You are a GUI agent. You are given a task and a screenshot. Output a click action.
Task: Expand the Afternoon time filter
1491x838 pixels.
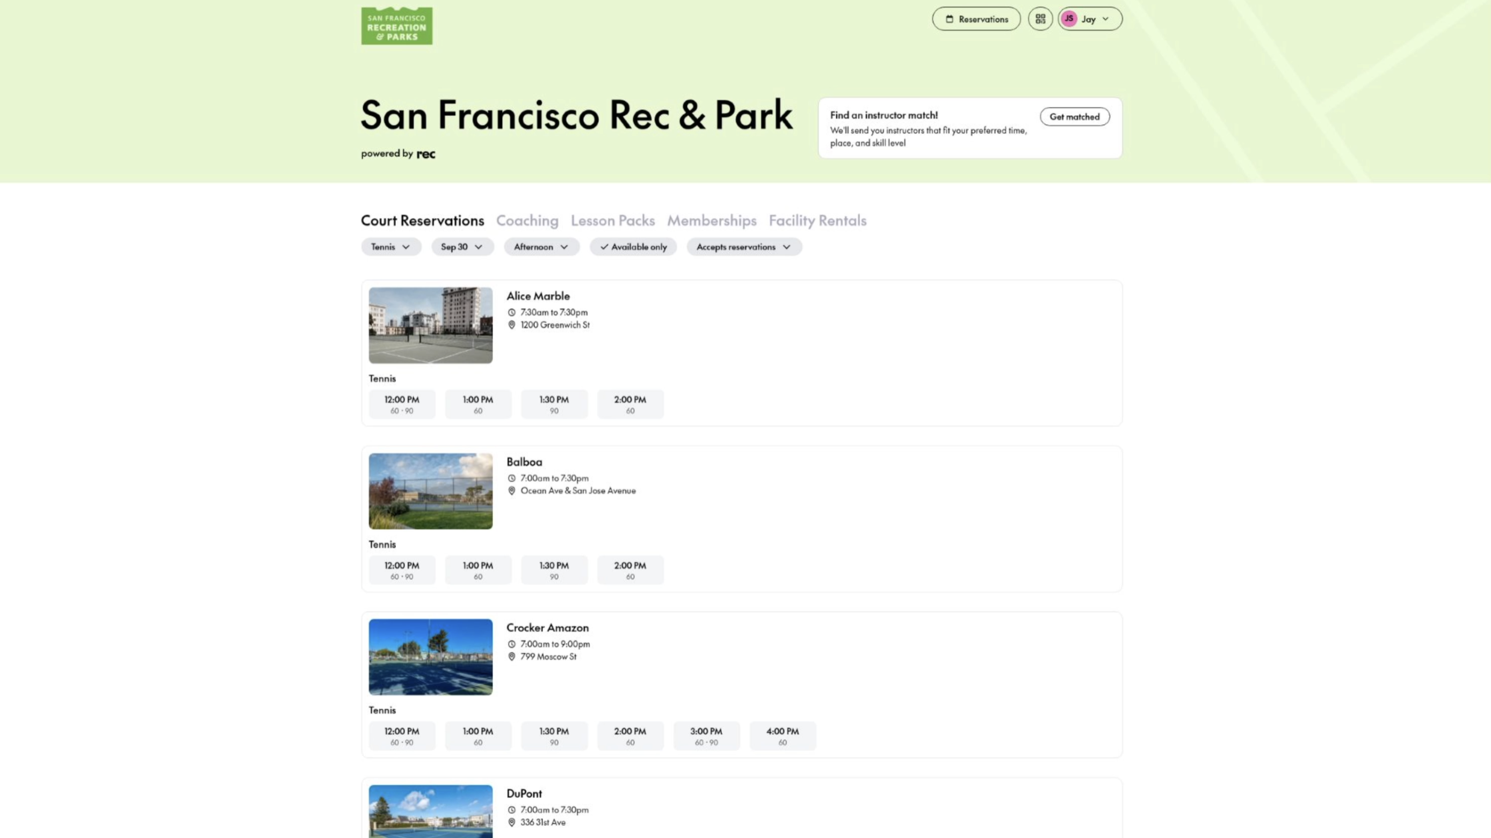click(541, 247)
